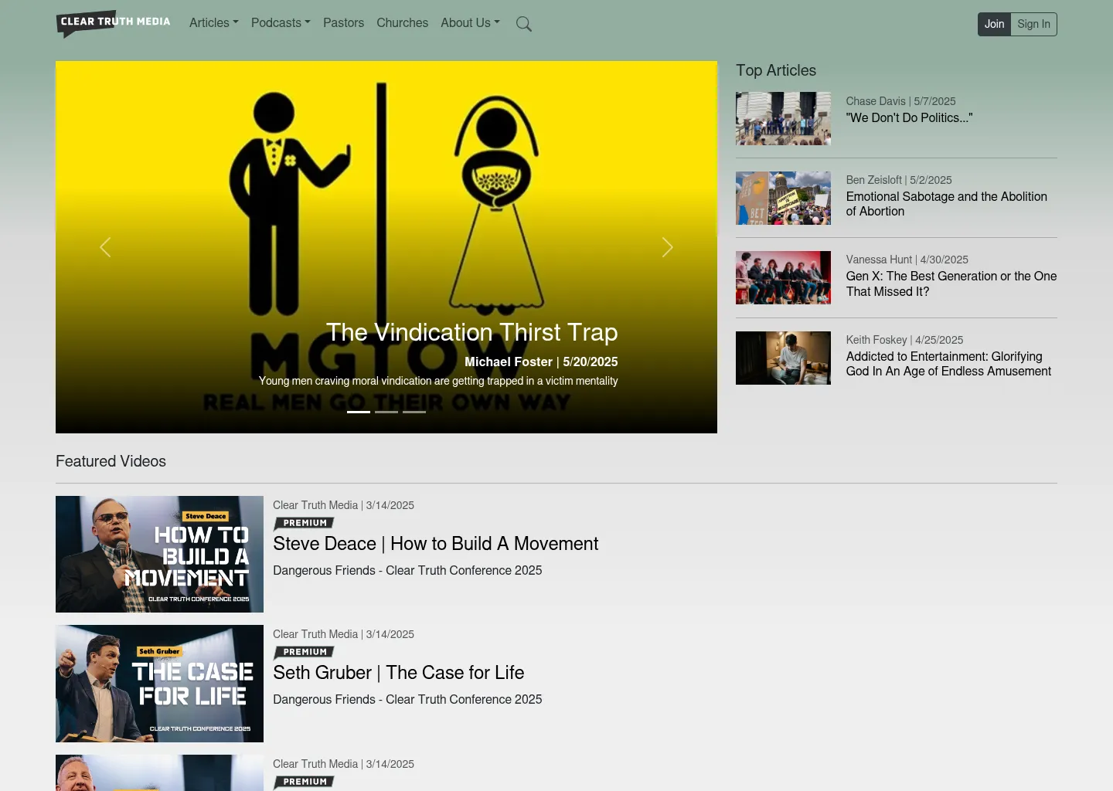Click Clear Truth Media 3/14/2025 above Steve Deace
The height and width of the screenshot is (791, 1113).
coord(343,505)
